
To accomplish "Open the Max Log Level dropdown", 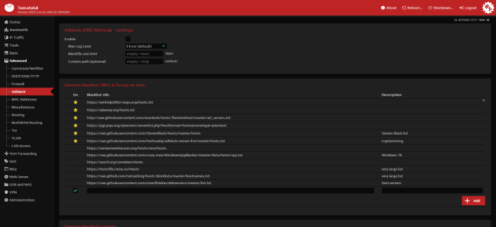I will (146, 47).
